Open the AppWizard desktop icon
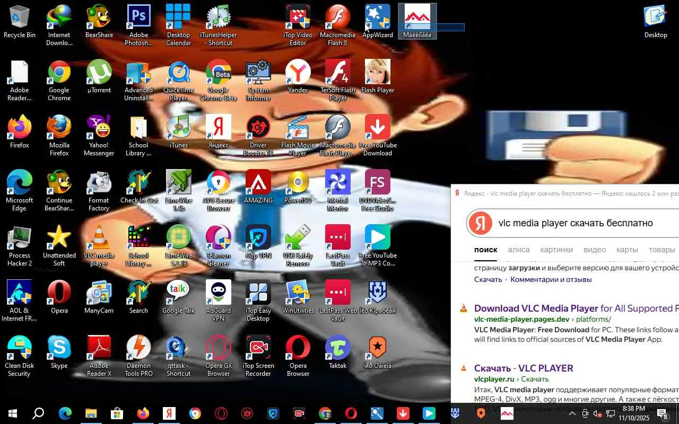 [x=378, y=22]
